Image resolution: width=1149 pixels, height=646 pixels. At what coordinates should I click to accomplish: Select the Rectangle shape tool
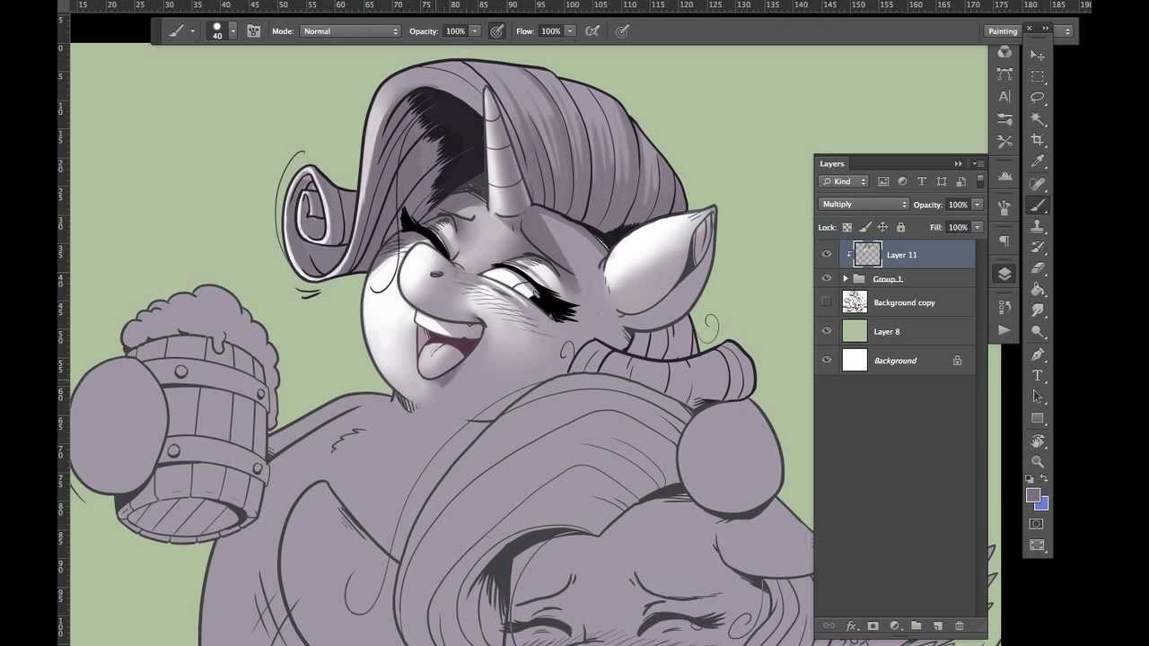(1038, 418)
